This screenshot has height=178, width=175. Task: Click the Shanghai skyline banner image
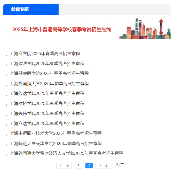[145, 29]
